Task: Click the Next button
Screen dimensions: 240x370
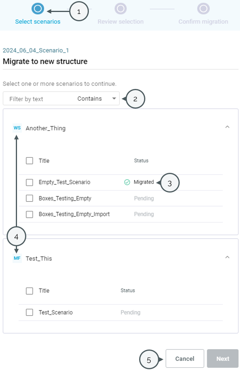Action: click(223, 358)
